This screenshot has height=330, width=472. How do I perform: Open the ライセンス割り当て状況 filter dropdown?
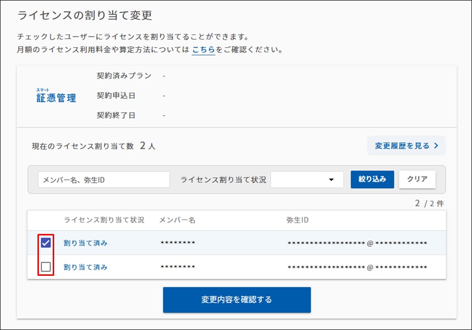(307, 180)
